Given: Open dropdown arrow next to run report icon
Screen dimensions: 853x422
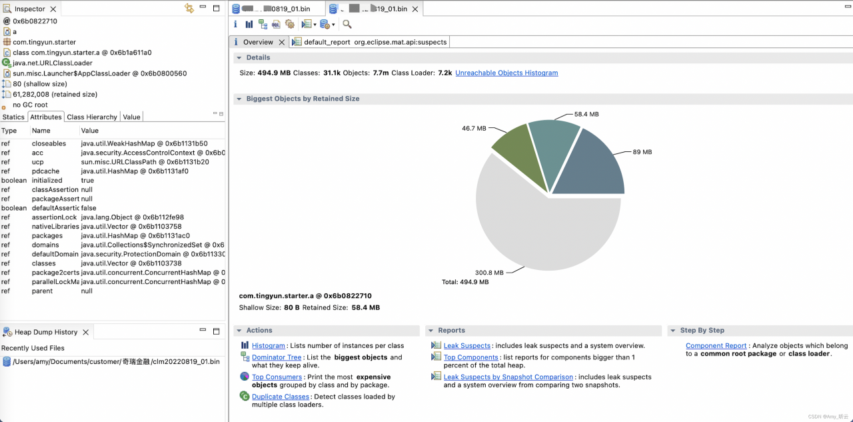Looking at the screenshot, I should point(315,25).
